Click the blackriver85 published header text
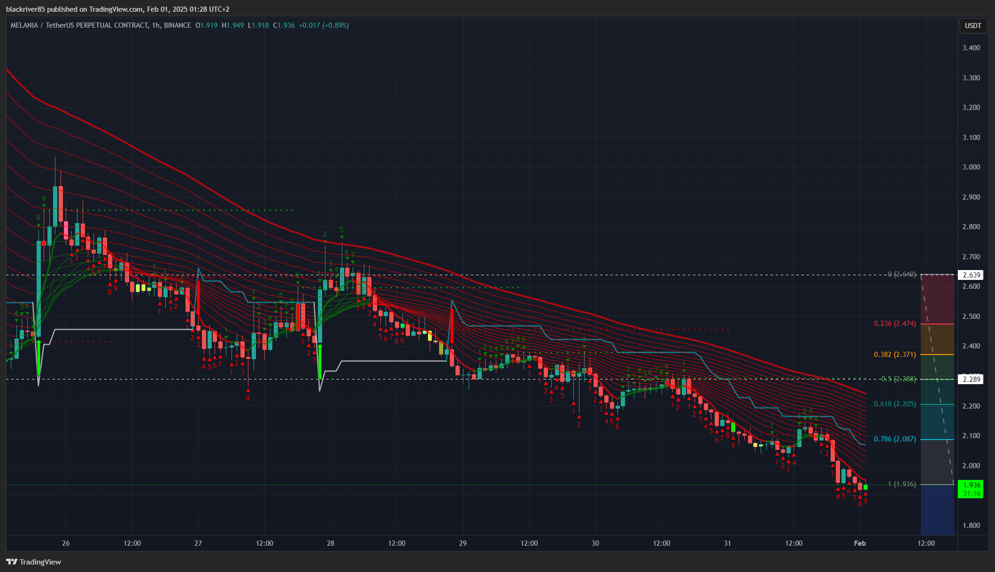Image resolution: width=995 pixels, height=572 pixels. click(x=117, y=9)
